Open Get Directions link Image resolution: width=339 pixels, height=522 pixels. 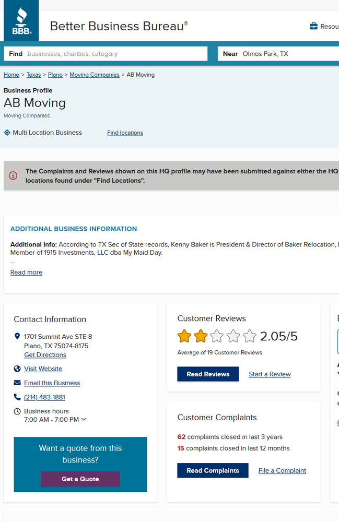tap(45, 355)
